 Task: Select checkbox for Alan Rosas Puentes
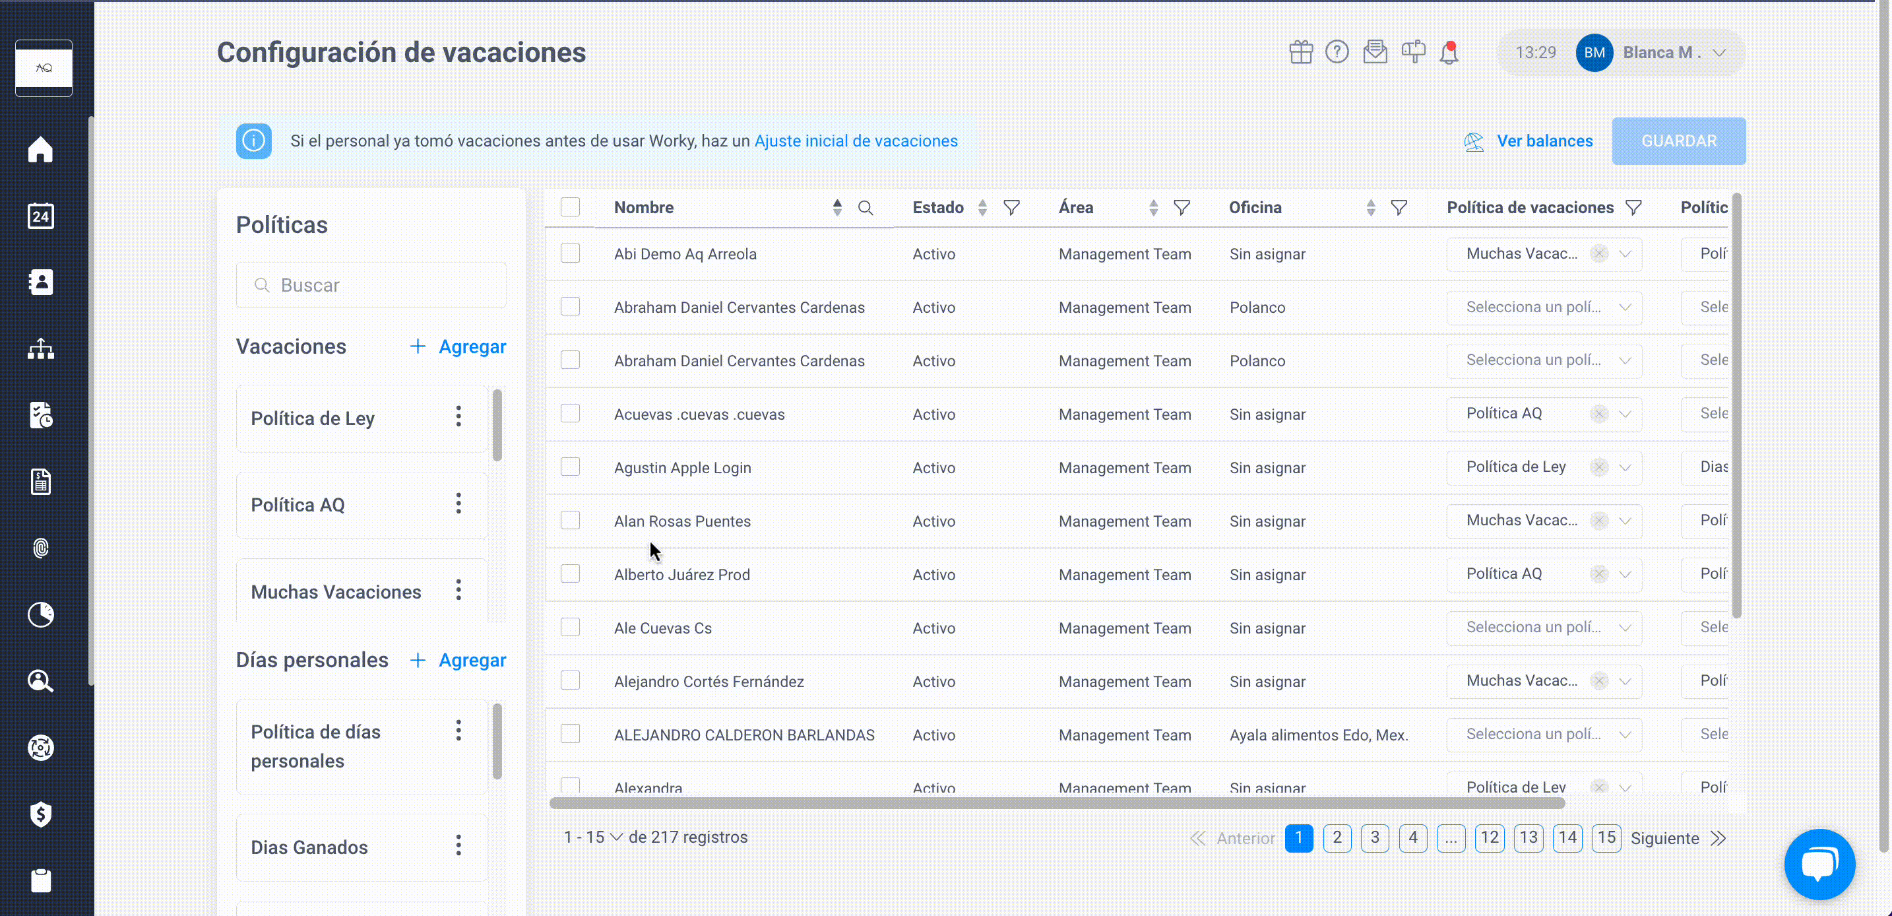click(x=570, y=520)
